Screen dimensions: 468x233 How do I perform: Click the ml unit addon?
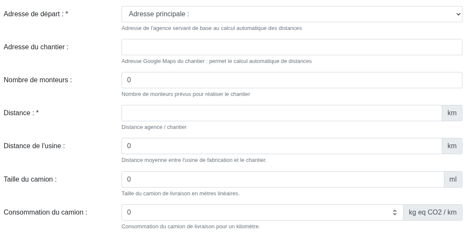[453, 179]
